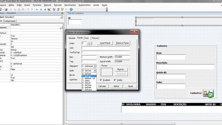This screenshot has height=125, width=222.
Task: Click the panel Text input field
Action: click(105, 48)
